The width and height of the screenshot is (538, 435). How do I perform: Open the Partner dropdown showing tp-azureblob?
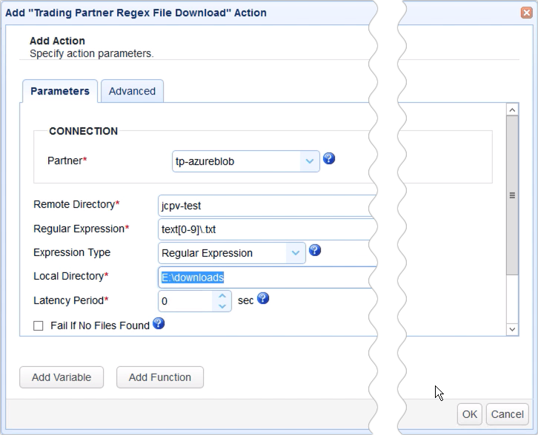pyautogui.click(x=309, y=161)
